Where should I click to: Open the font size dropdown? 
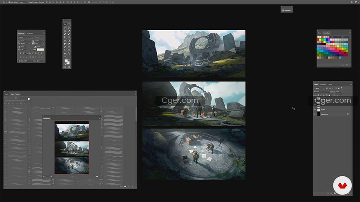[x=25, y=41]
